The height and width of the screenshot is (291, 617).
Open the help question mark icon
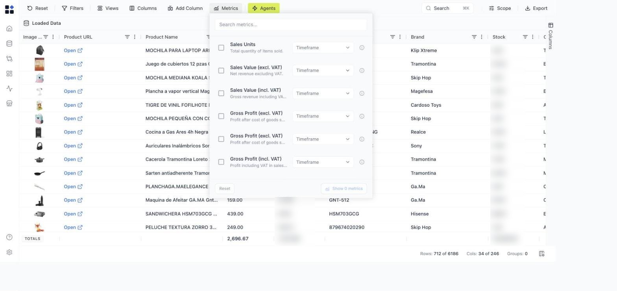(9, 237)
